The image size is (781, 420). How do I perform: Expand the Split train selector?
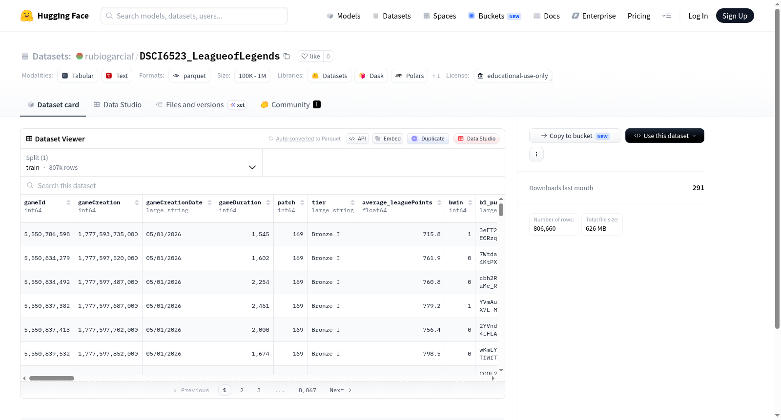pos(141,162)
